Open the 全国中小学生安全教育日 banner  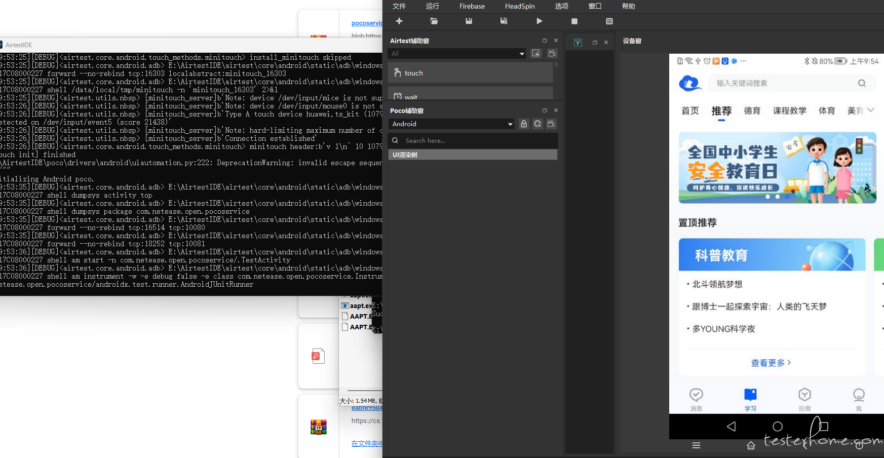[x=777, y=168]
